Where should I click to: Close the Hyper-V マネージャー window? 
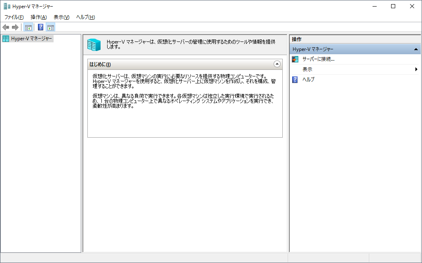click(x=412, y=6)
